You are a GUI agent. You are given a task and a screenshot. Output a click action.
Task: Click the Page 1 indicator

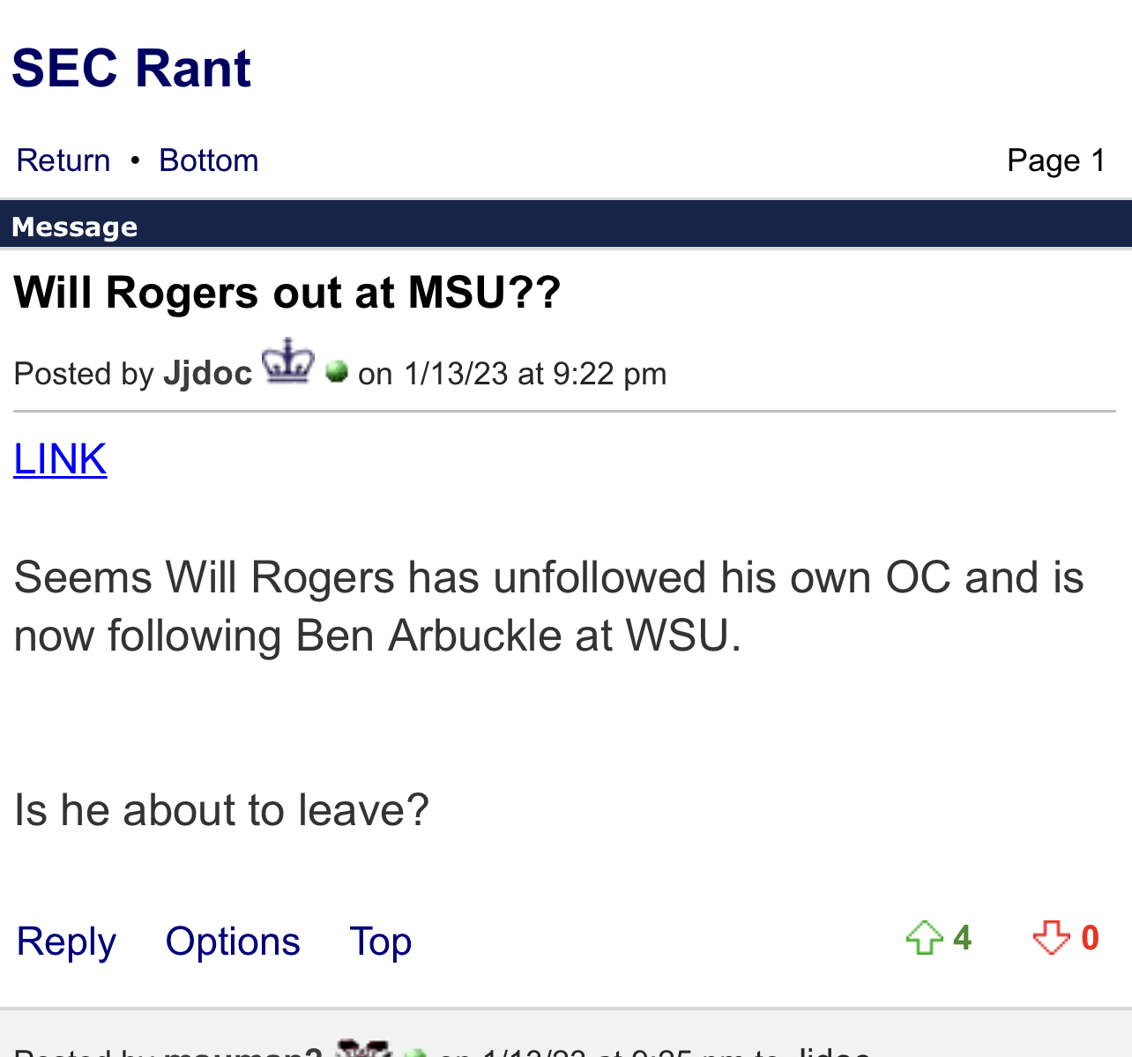point(1056,160)
